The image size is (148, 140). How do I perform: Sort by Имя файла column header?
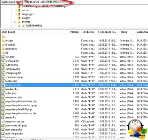click(32, 32)
